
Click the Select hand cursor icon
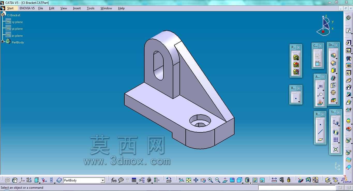point(15,180)
